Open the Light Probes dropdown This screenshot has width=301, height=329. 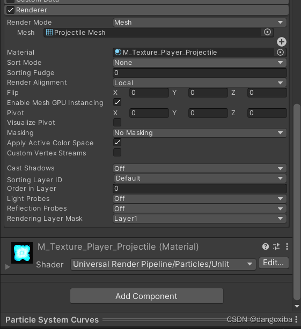point(200,198)
